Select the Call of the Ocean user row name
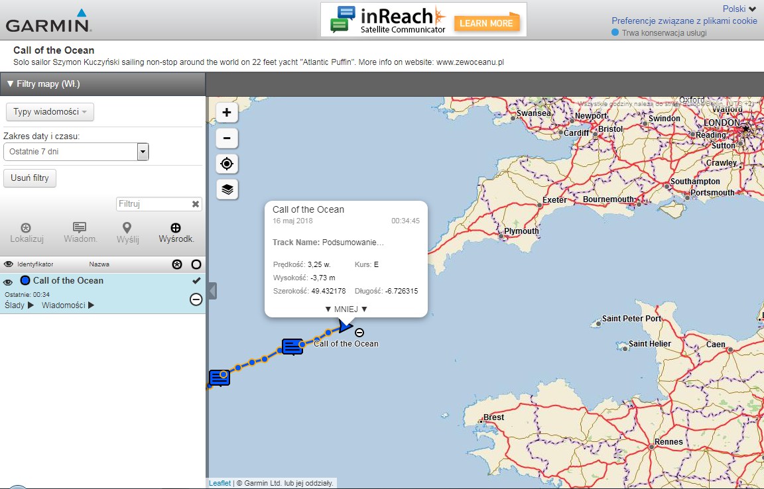Viewport: 764px width, 489px height. tap(68, 280)
